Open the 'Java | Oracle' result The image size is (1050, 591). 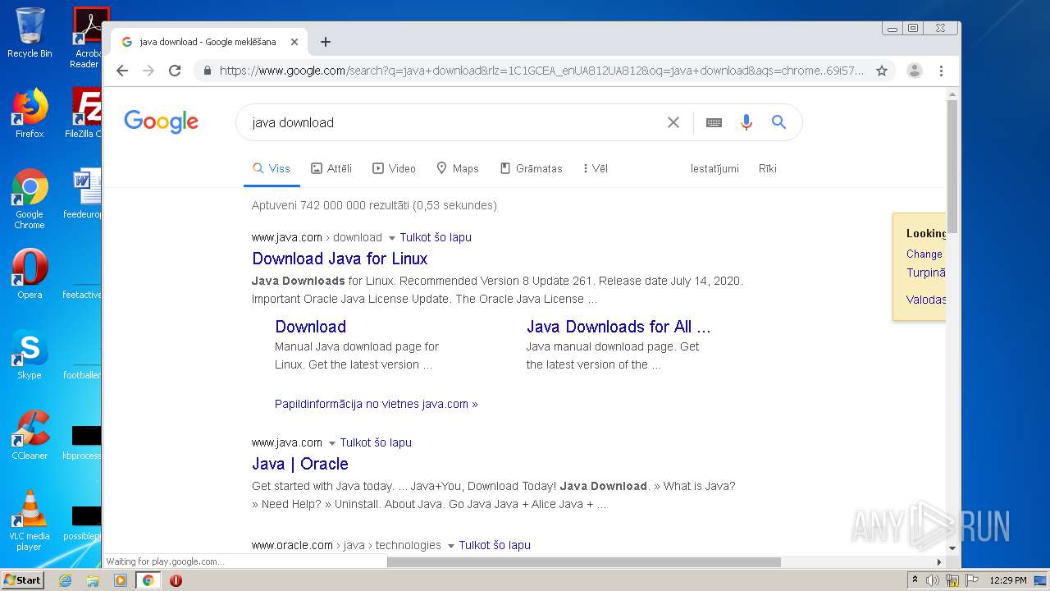pos(299,464)
